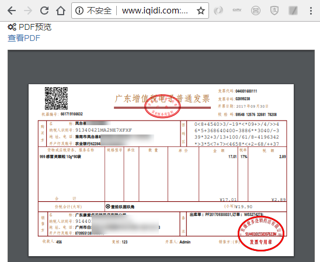
Task: View site info next to 不安全
Action: coord(79,11)
